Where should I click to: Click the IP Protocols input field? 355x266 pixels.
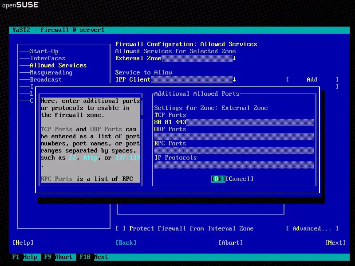tap(234, 165)
